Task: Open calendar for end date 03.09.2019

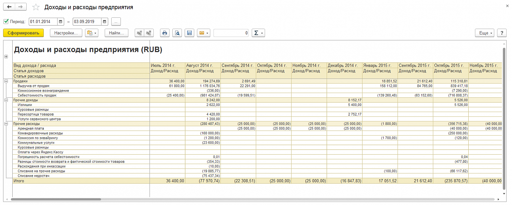Action: click(105, 22)
